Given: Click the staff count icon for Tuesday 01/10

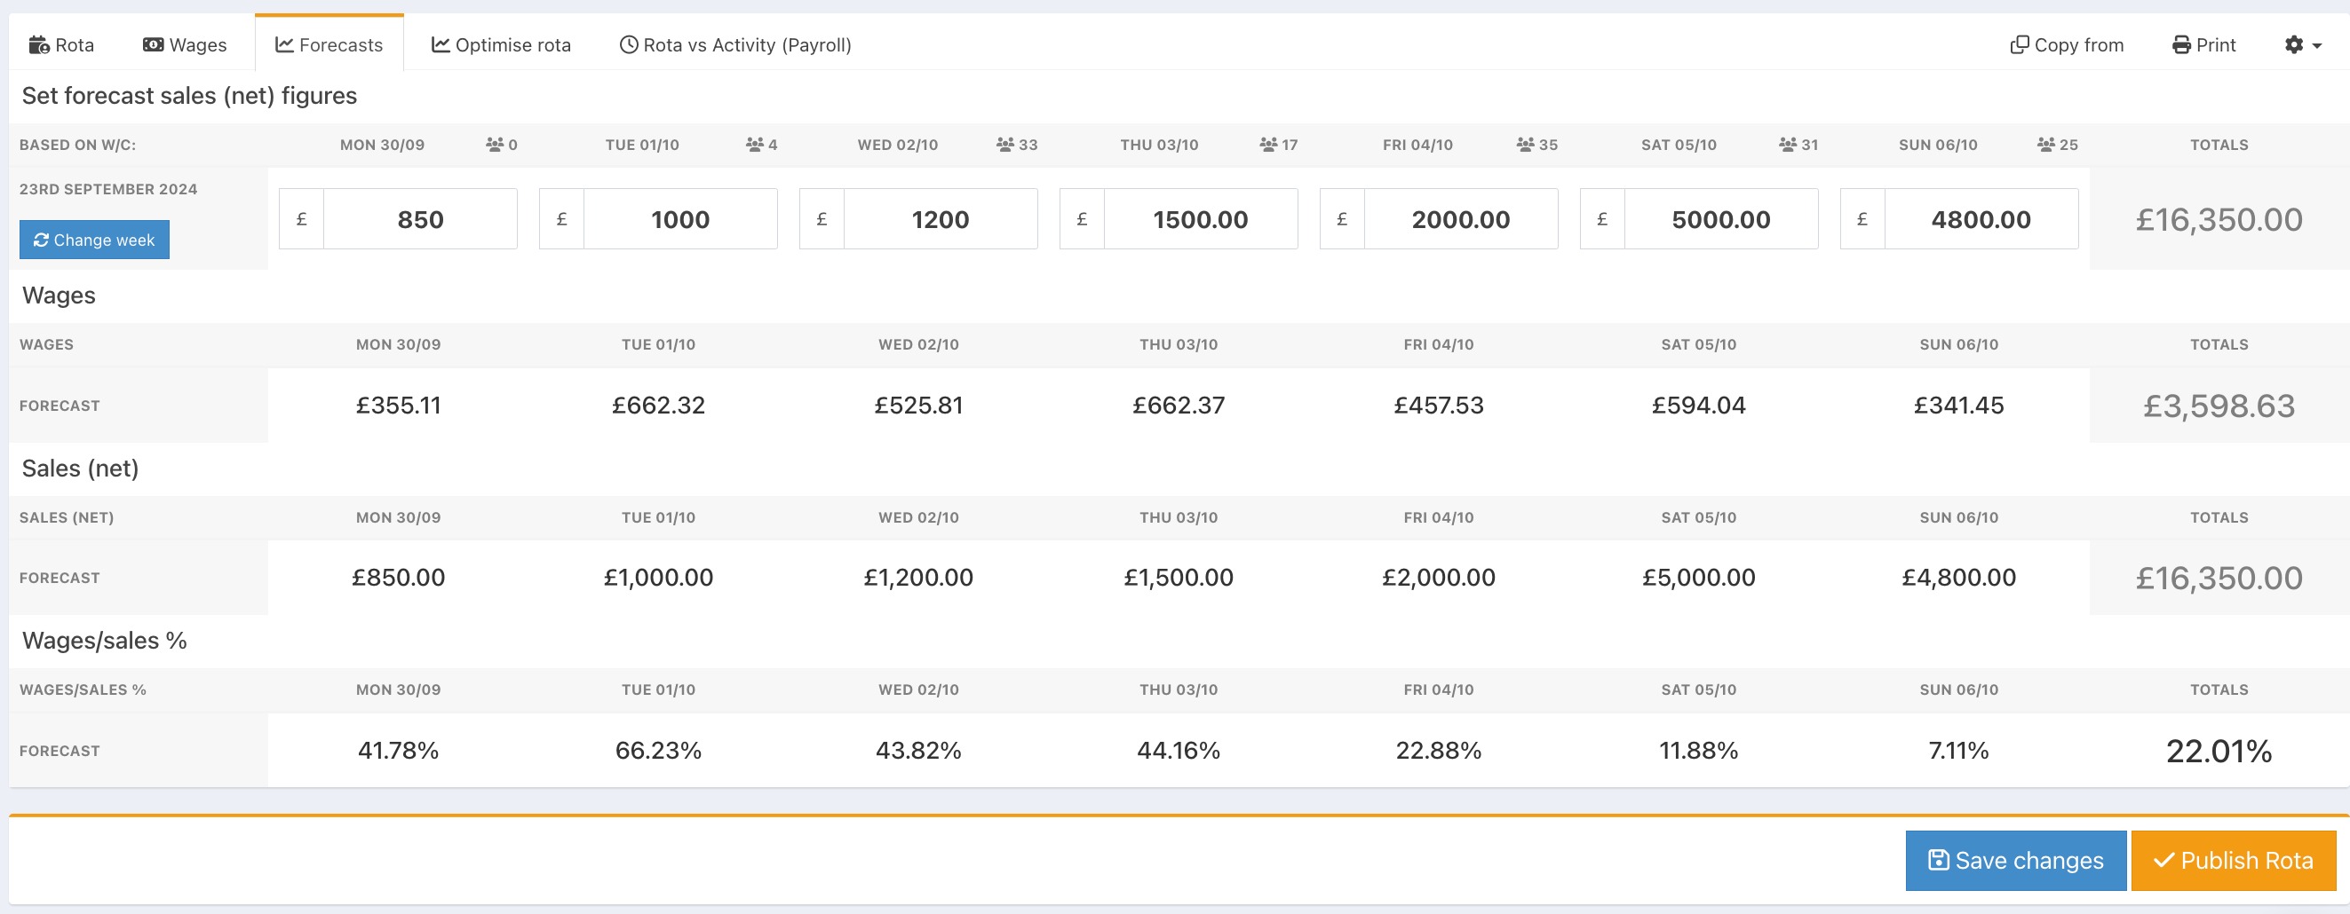Looking at the screenshot, I should [x=754, y=145].
